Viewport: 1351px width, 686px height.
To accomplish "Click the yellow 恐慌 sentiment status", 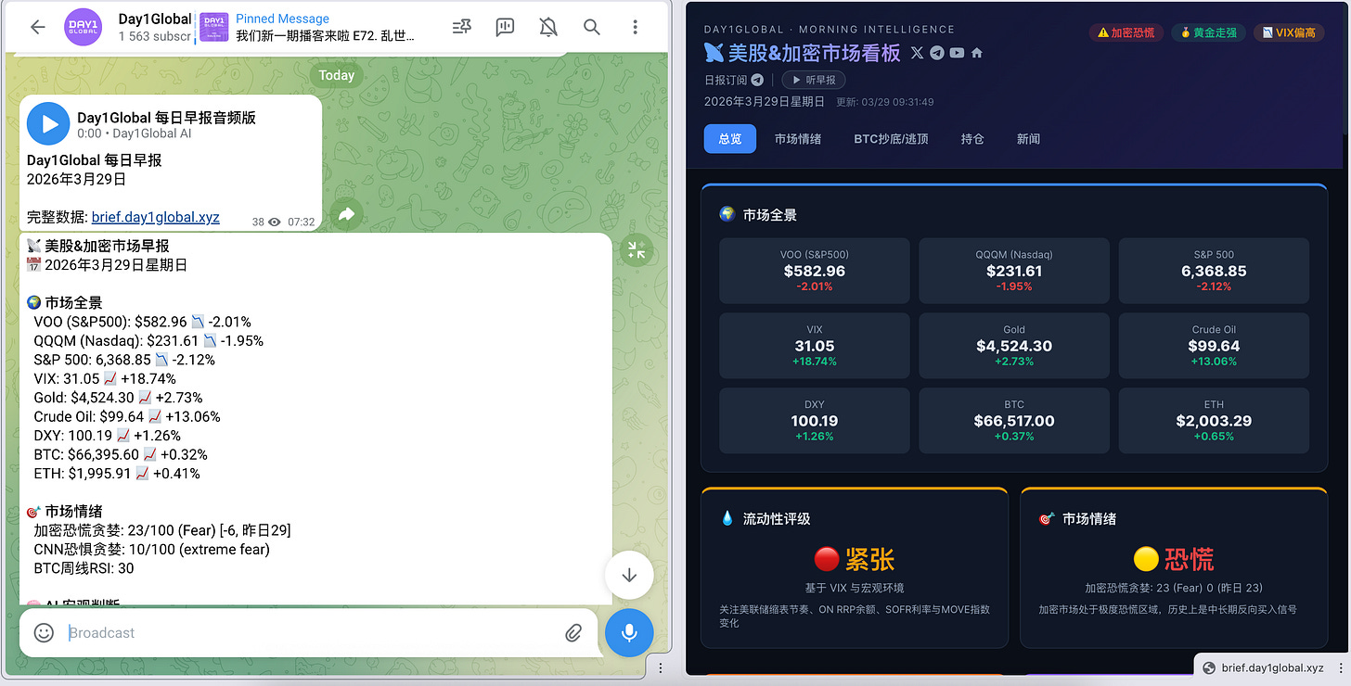I will (x=1174, y=559).
